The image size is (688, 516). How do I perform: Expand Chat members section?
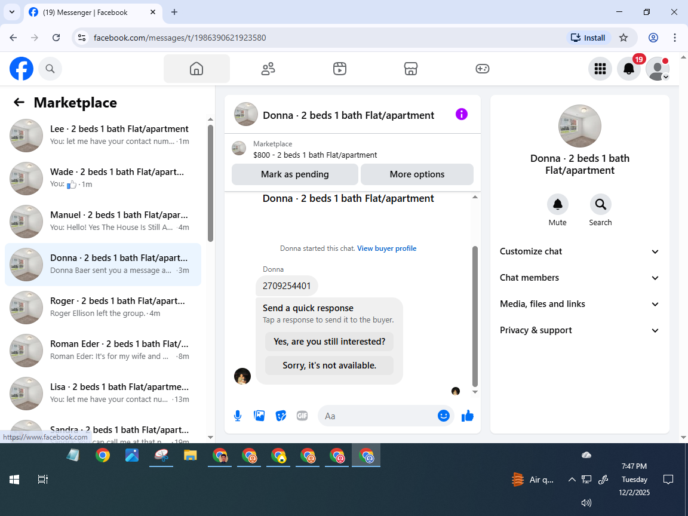(x=580, y=278)
